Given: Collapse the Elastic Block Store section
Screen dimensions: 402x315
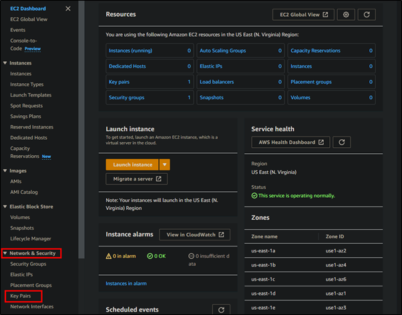Looking at the screenshot, I should coord(5,206).
